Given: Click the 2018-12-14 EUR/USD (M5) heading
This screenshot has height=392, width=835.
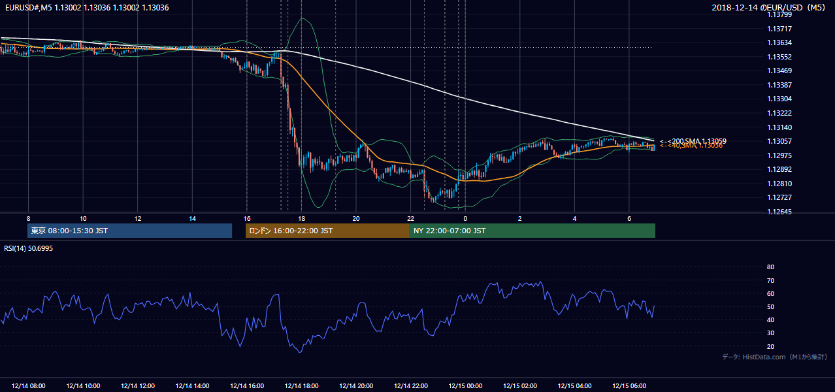Looking at the screenshot, I should click(769, 7).
